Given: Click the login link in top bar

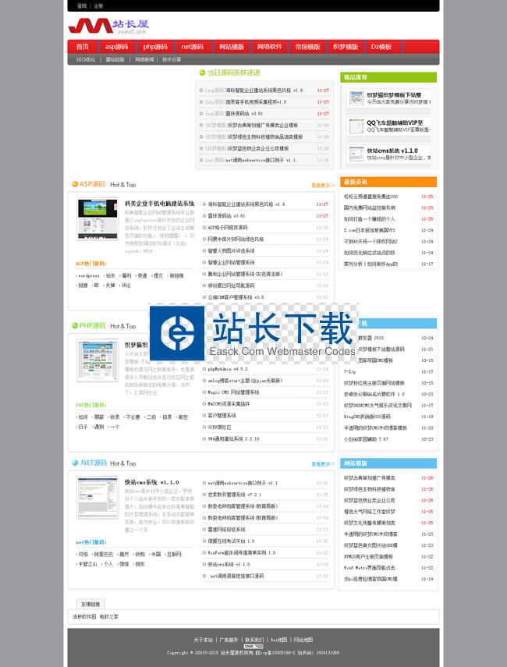Looking at the screenshot, I should tap(82, 6).
